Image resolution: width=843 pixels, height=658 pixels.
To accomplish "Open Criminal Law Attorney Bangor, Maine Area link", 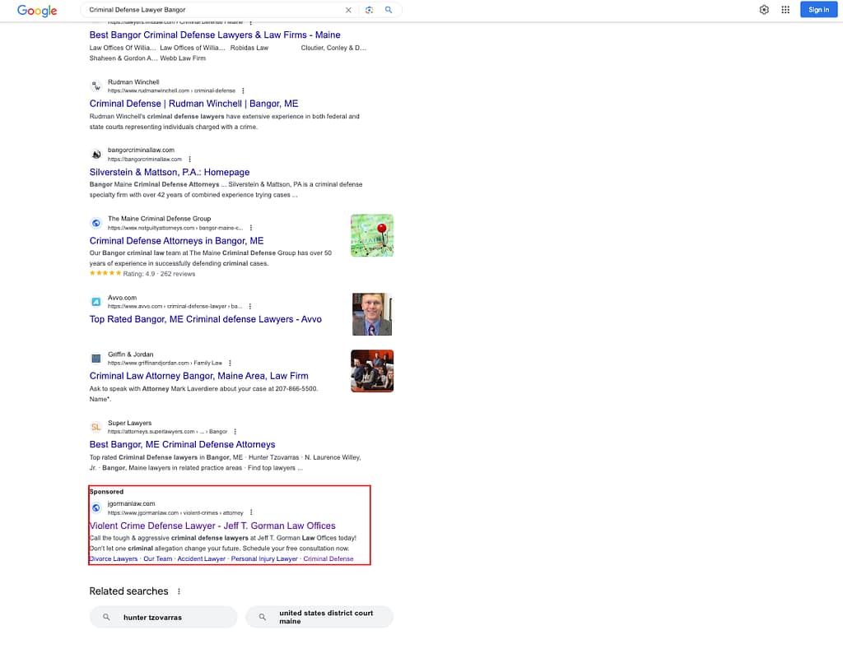I will 199,376.
